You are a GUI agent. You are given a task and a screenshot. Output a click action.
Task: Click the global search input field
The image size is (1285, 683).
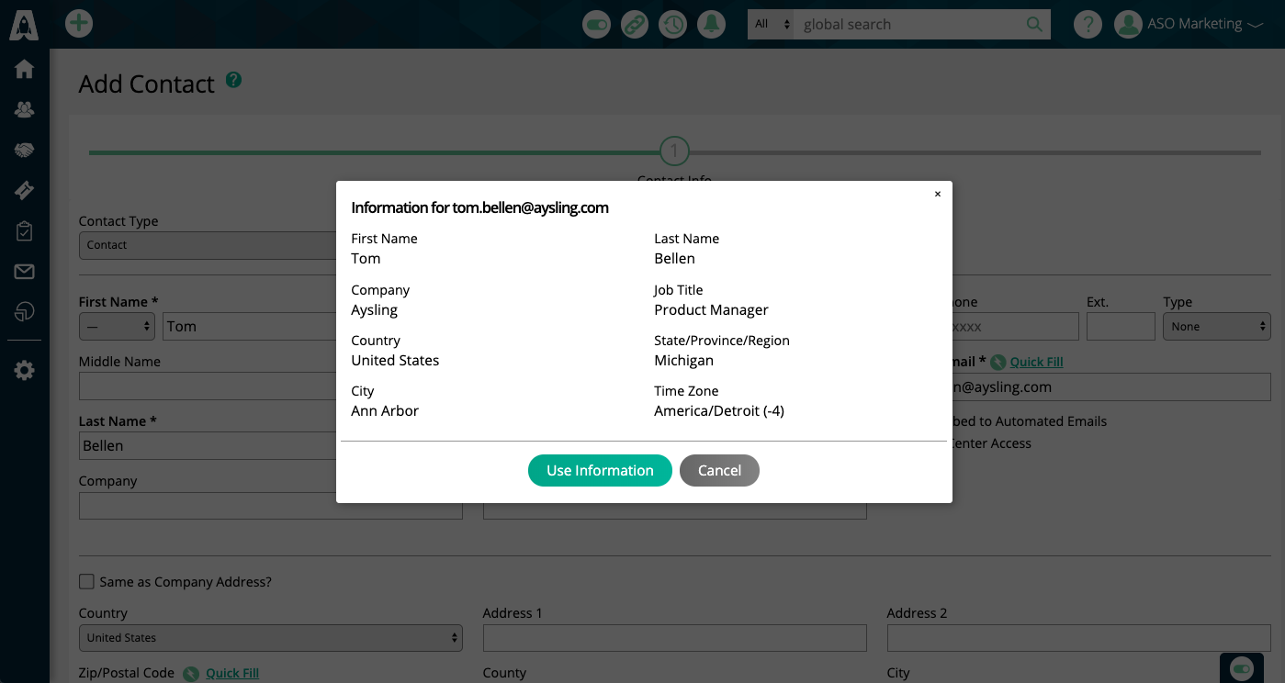pyautogui.click(x=907, y=24)
